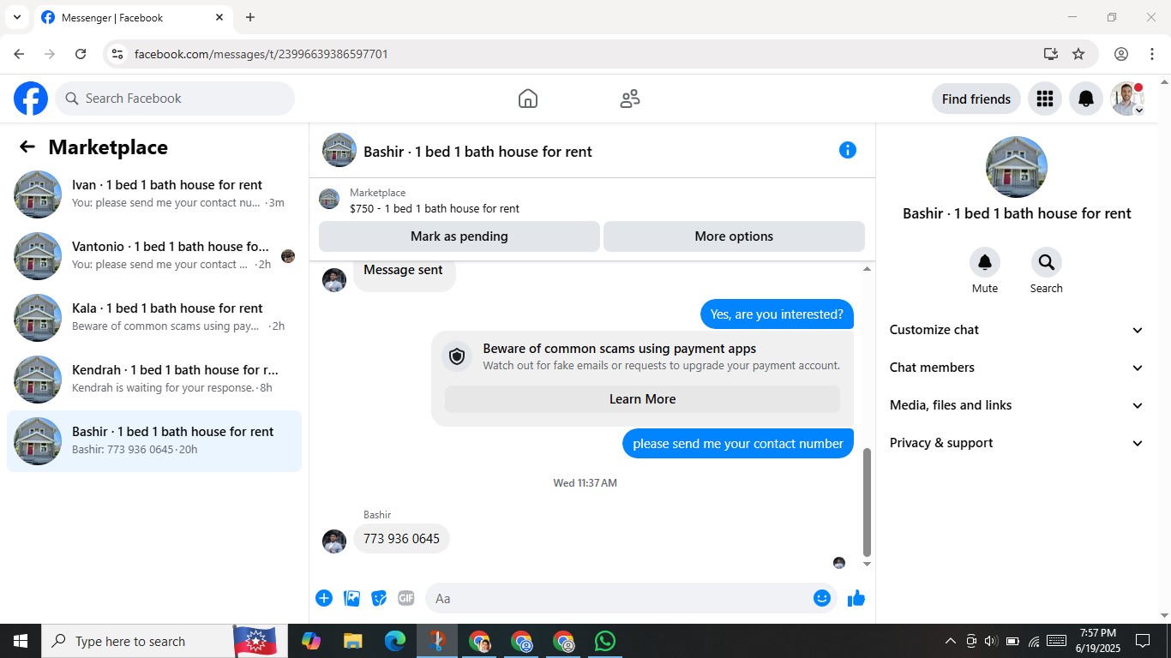Choose a GIF from the composer
Image resolution: width=1171 pixels, height=658 pixels.
[x=406, y=598]
